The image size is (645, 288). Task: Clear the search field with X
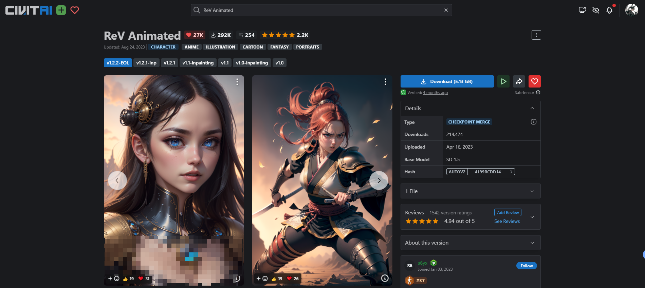[446, 10]
